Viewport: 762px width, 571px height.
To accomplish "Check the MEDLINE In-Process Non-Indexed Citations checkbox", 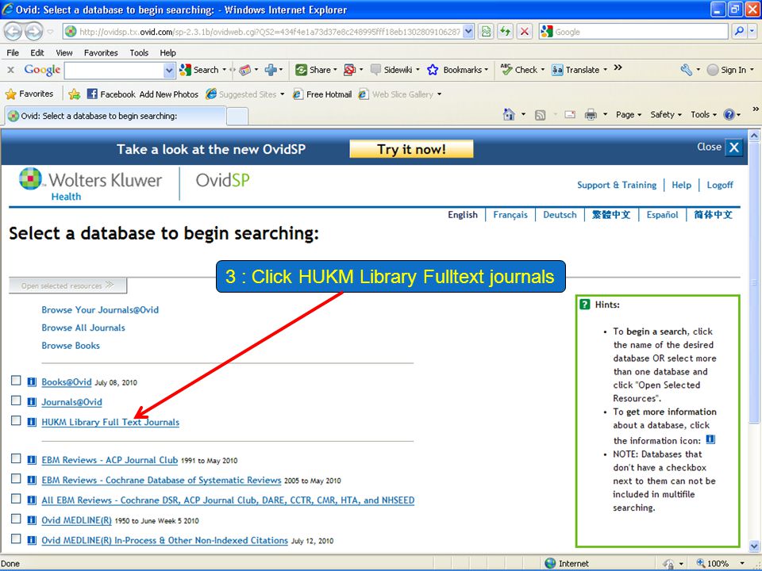I will tap(16, 538).
